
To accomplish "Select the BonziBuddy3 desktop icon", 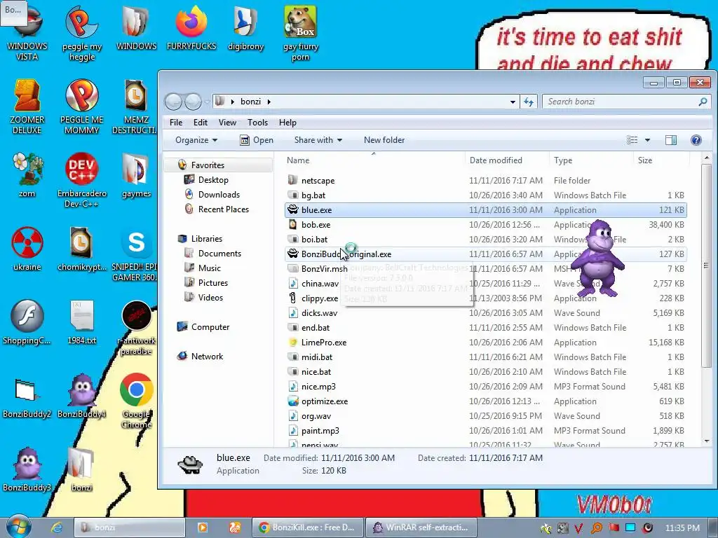I will coord(27,469).
